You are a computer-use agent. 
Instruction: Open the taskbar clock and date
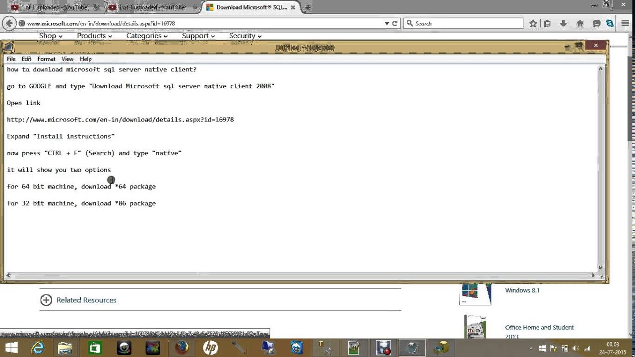point(613,348)
